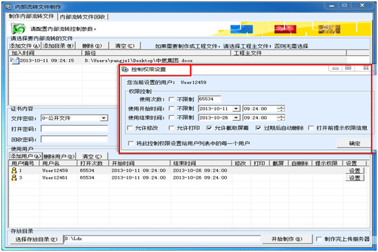378x252 pixels.
Task: Click the red header banner block
Action: [286, 29]
